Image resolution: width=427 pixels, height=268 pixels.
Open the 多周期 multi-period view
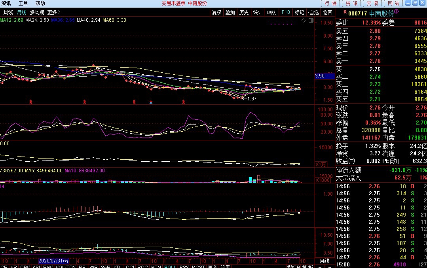click(37, 12)
